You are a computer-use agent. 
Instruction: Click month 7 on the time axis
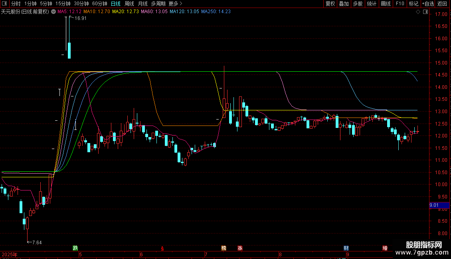tap(206, 254)
